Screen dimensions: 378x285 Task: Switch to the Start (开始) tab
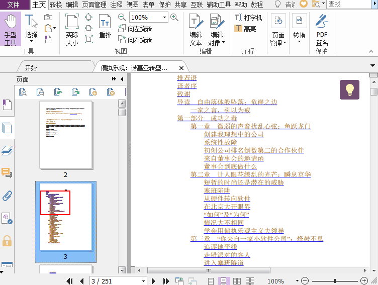[x=31, y=68]
